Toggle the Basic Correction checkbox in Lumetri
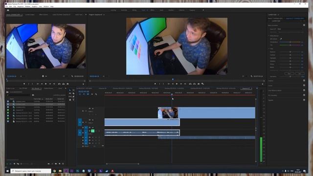The height and width of the screenshot is (176, 313). (304, 25)
